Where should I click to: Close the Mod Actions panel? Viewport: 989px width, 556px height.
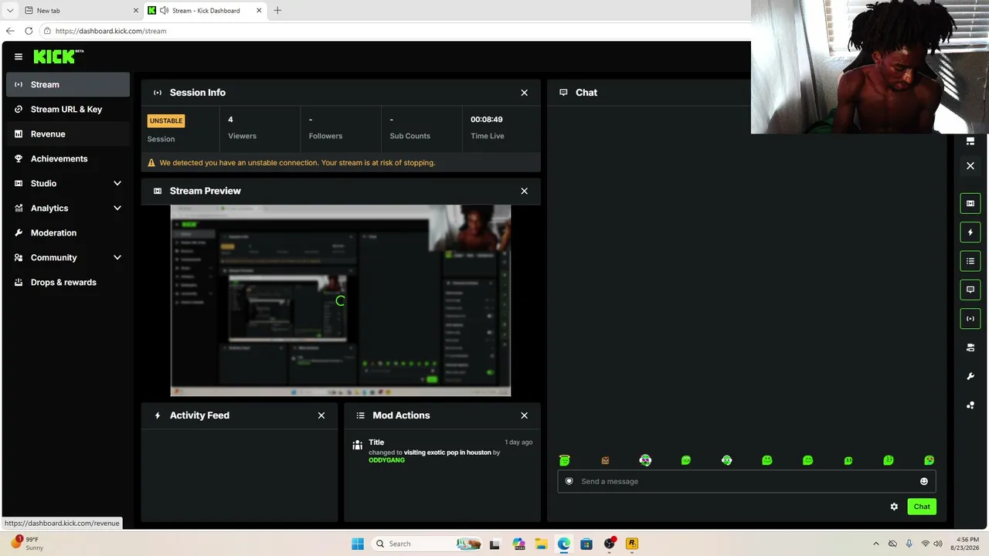tap(525, 415)
